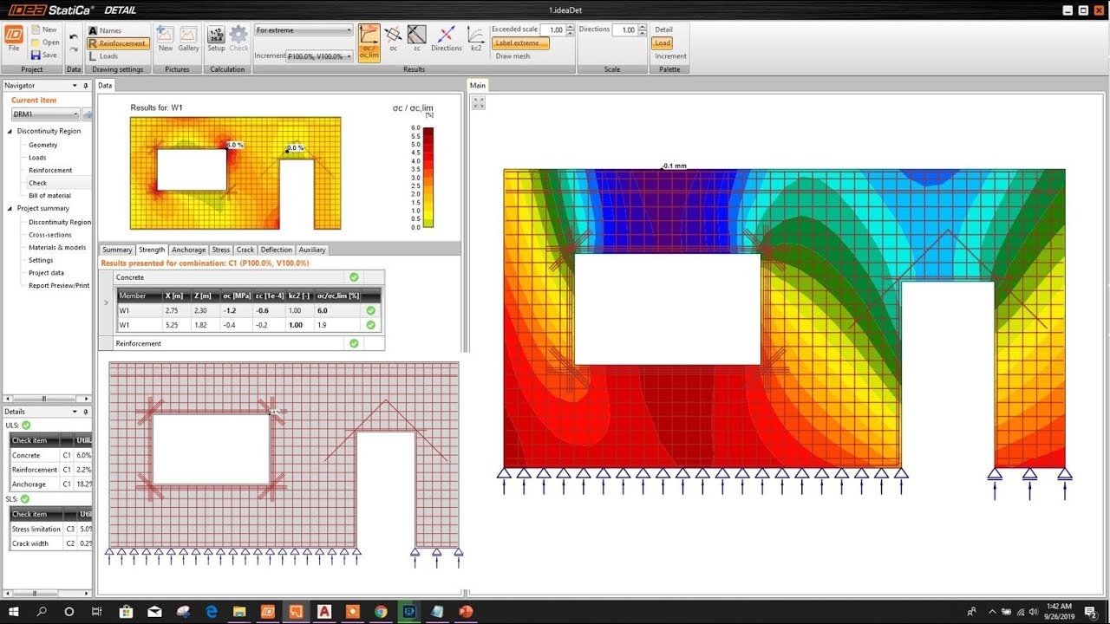Show σc stress results via its ribbon icon
This screenshot has height=624, width=1110.
coord(393,38)
